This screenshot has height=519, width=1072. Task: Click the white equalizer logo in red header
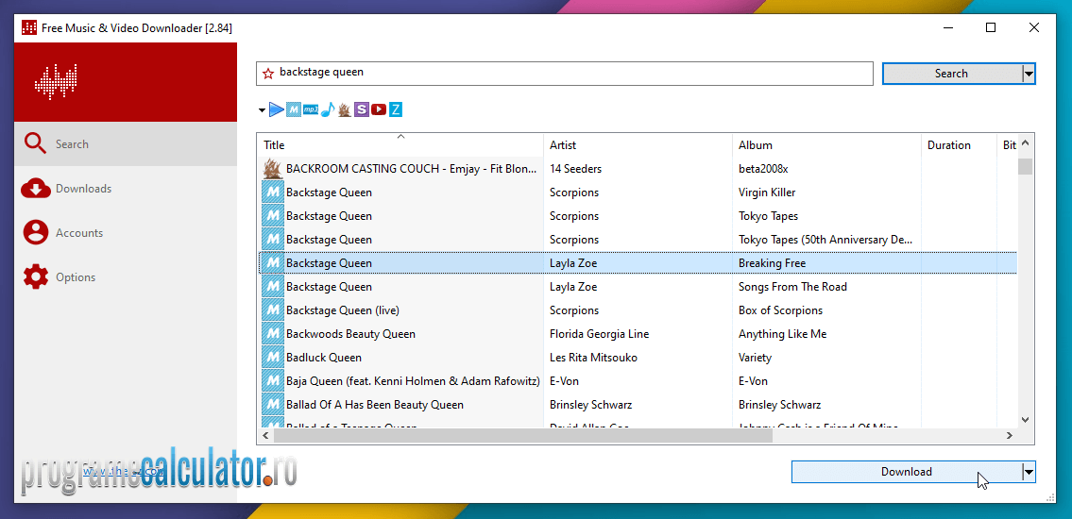click(x=56, y=81)
